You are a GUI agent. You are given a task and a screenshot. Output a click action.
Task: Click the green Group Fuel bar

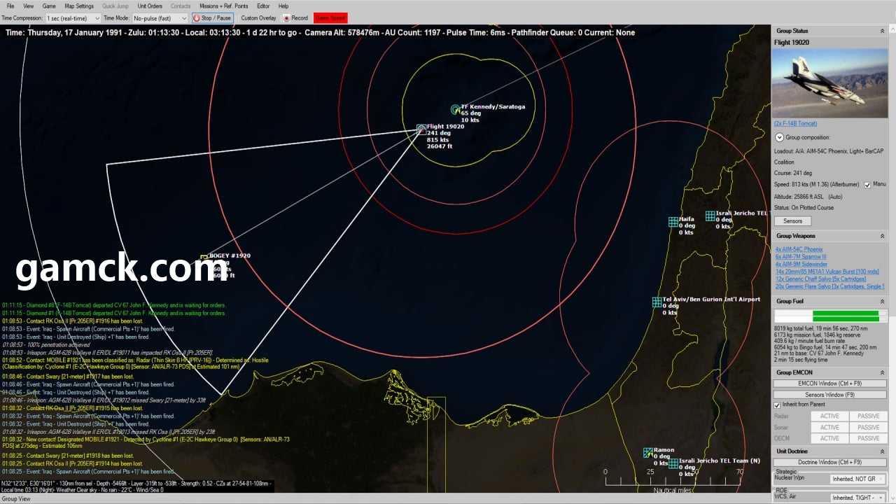(846, 316)
